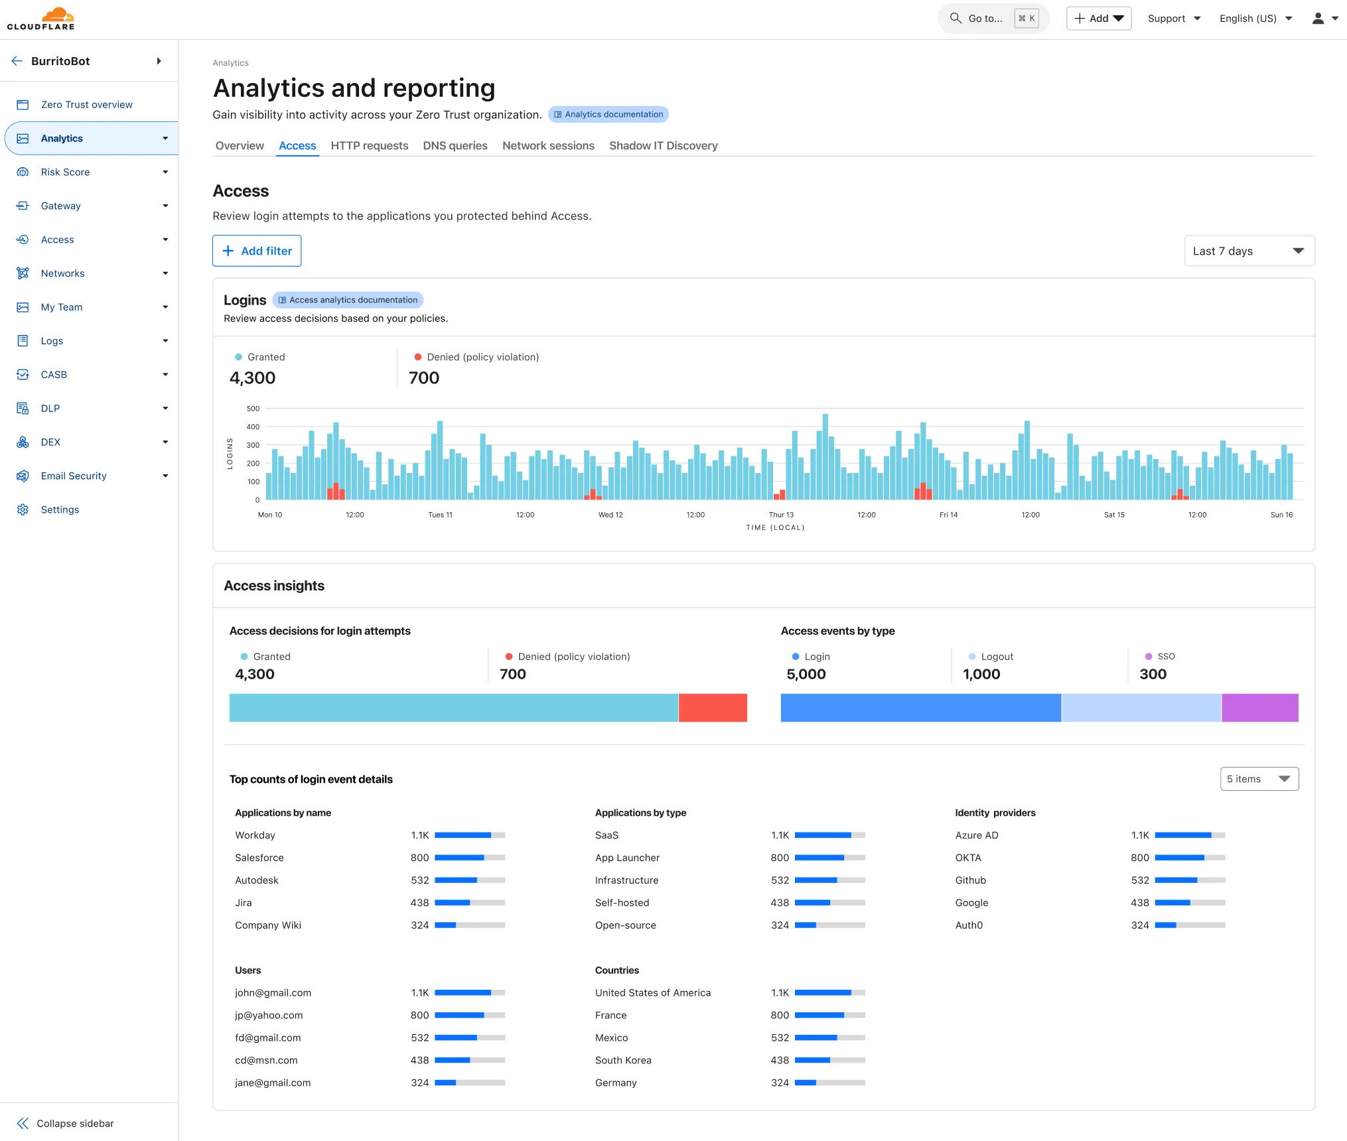Open the user account icon top right

click(1319, 18)
